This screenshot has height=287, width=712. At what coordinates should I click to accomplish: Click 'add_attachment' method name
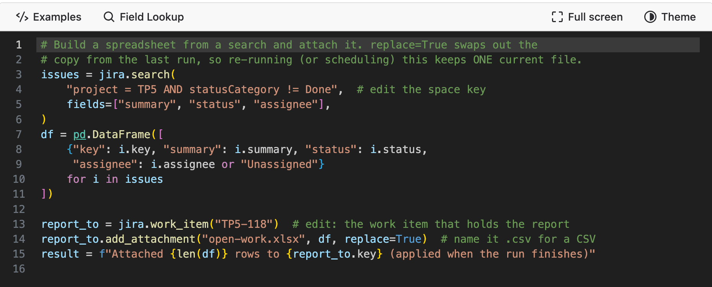point(150,239)
